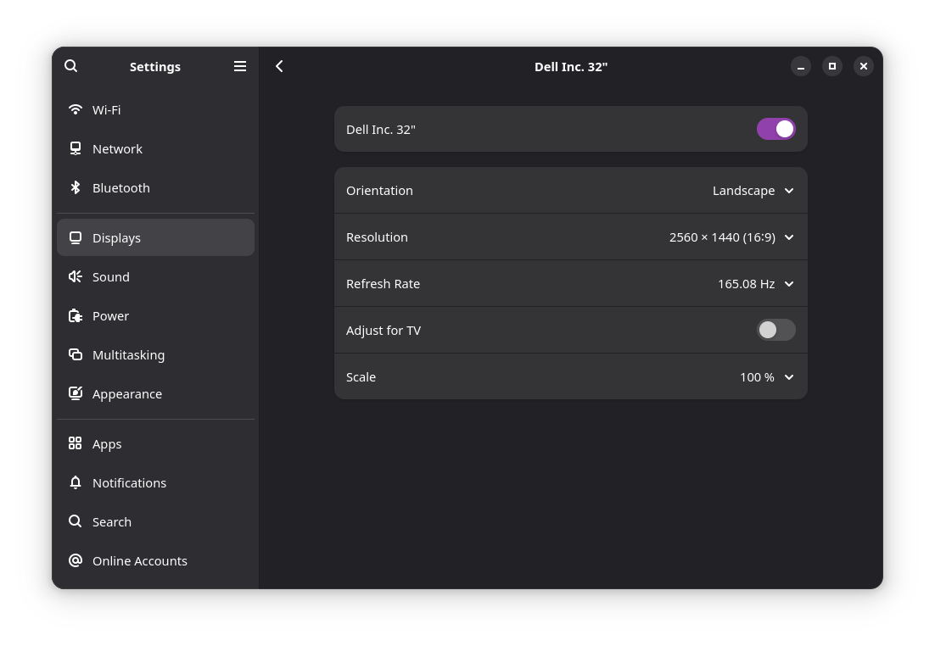Open the hamburger main menu
This screenshot has width=935, height=646.
[240, 66]
